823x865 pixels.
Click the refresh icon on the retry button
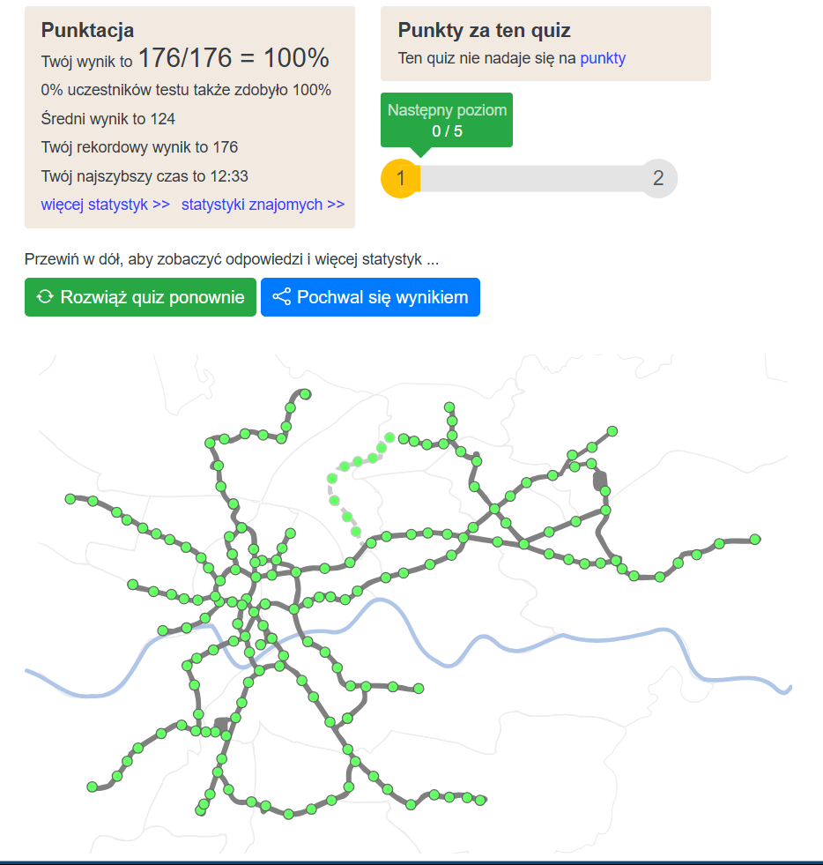point(45,297)
